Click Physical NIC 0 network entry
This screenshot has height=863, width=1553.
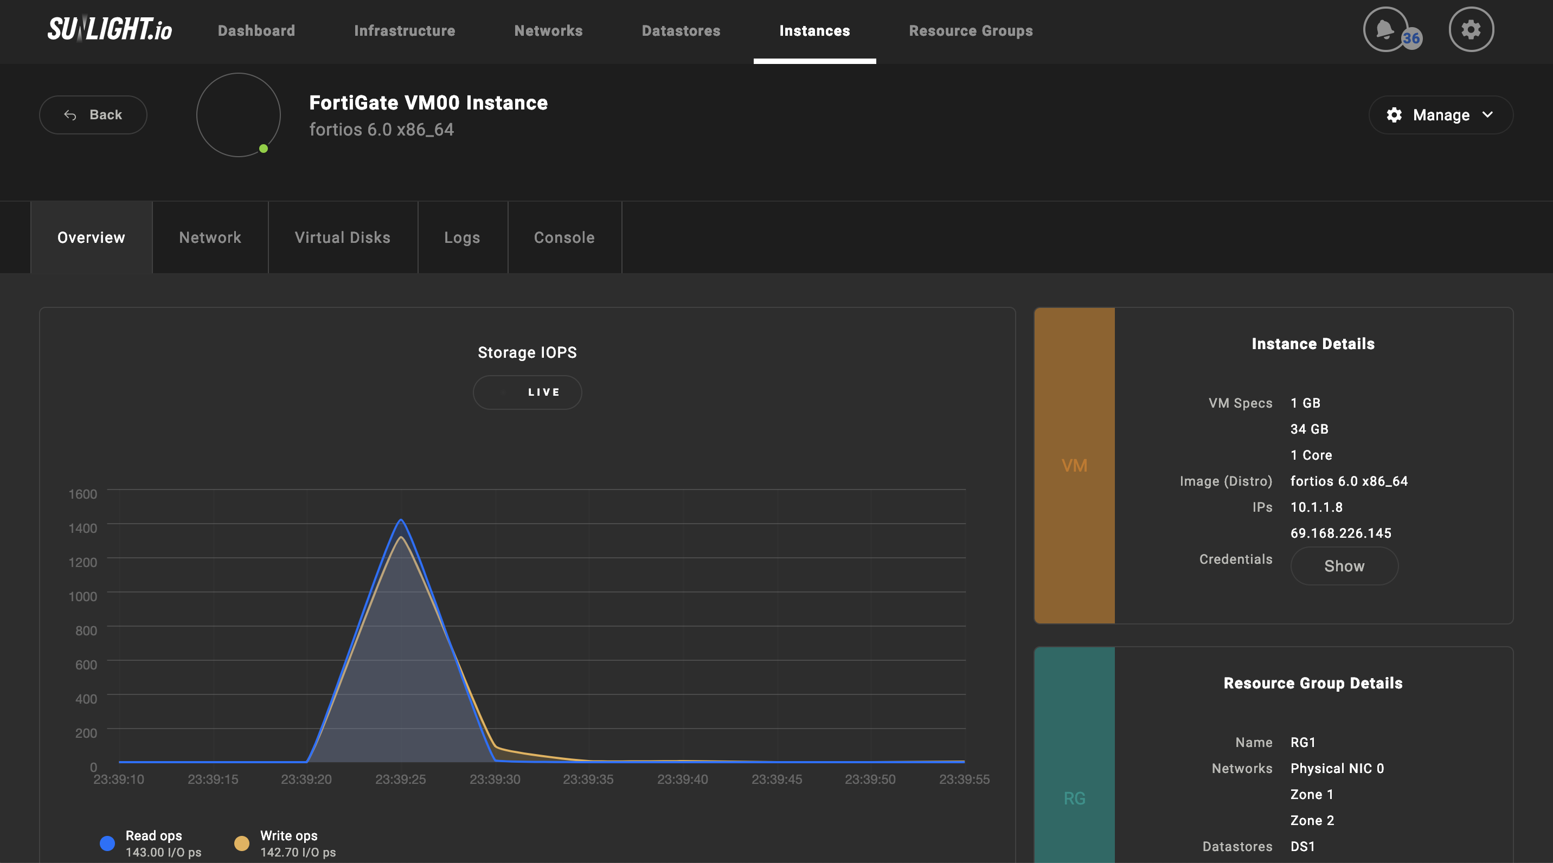pyautogui.click(x=1337, y=768)
